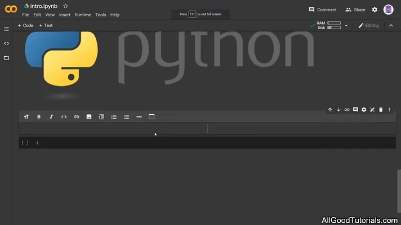Star the intro.ipynb notebook
Viewport: 401px width, 225px height.
65,6
